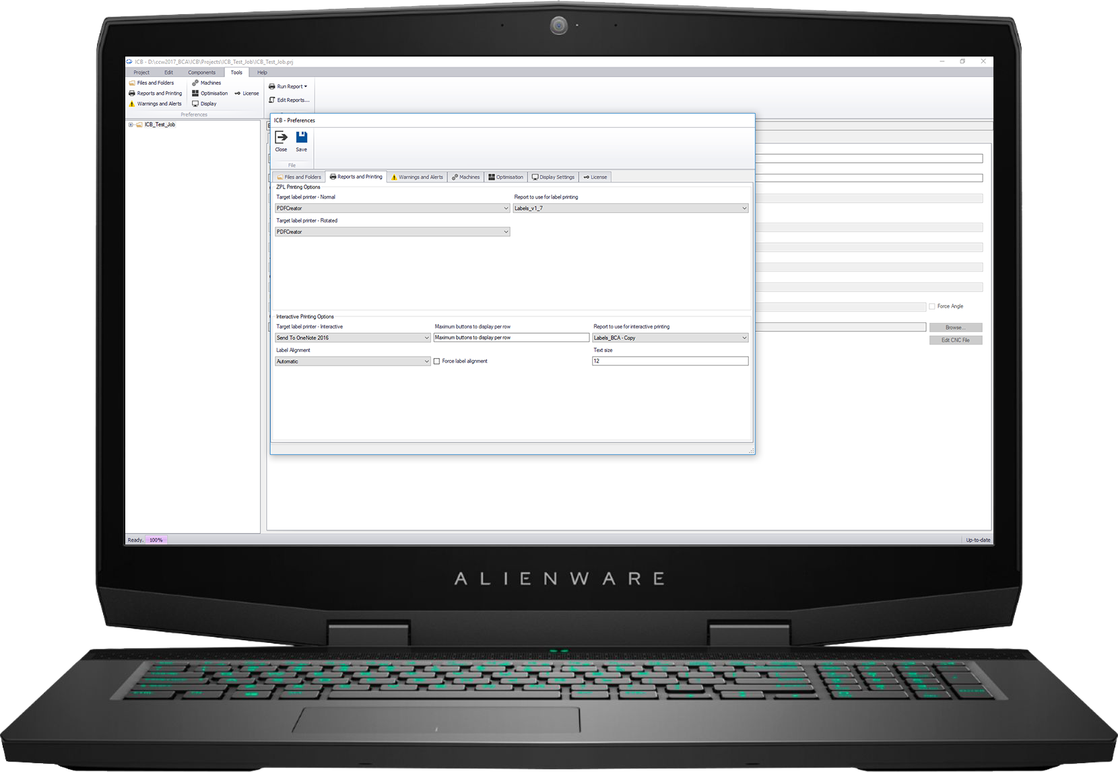Open the Project menu tab

(141, 72)
